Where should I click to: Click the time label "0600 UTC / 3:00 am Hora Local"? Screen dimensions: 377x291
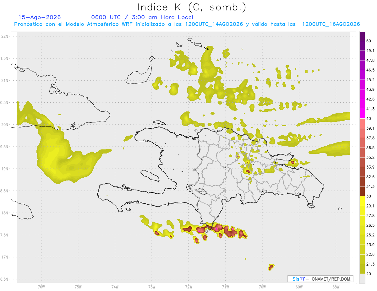tap(142, 17)
